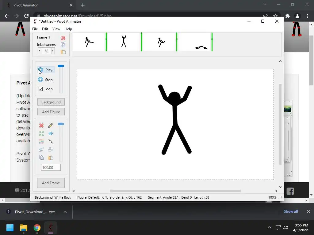Open new Chrome tab with plus
Viewport: 314px width, 235px height.
[83, 5]
